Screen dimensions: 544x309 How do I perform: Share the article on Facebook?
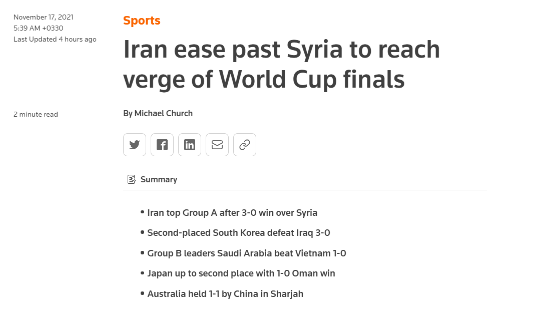162,145
